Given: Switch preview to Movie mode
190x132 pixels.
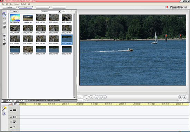Looking at the screenshot, I should (x=80, y=100).
